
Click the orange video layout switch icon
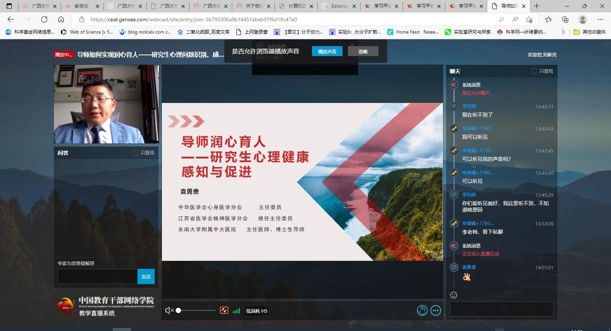(x=224, y=310)
